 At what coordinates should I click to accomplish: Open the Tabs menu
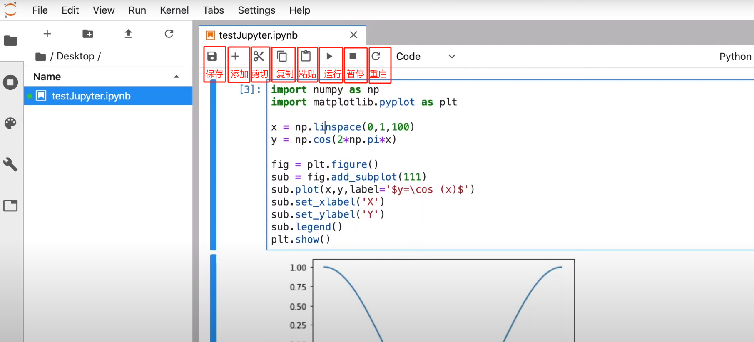(x=214, y=10)
